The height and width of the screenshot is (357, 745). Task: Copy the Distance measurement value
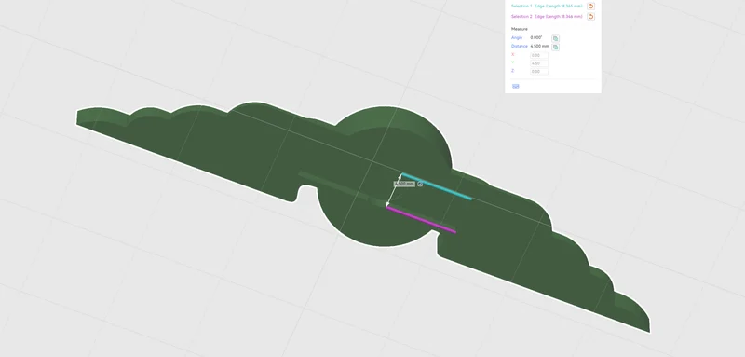click(555, 47)
